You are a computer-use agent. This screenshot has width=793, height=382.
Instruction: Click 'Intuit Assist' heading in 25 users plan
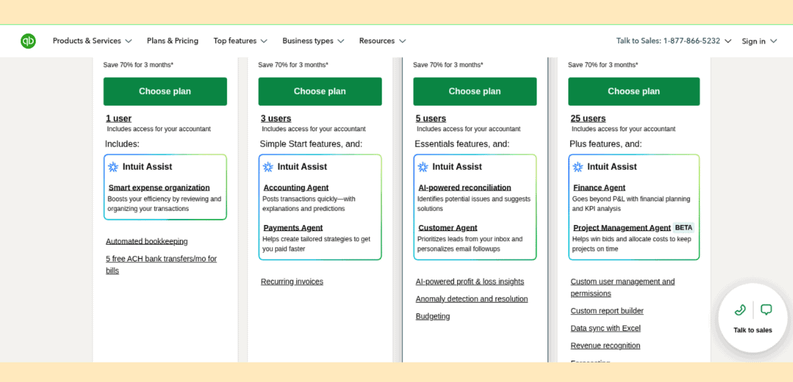click(612, 167)
